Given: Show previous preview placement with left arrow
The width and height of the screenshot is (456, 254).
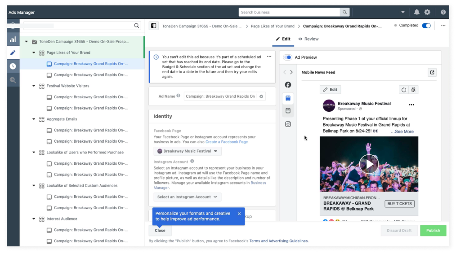Looking at the screenshot, I should tap(285, 72).
